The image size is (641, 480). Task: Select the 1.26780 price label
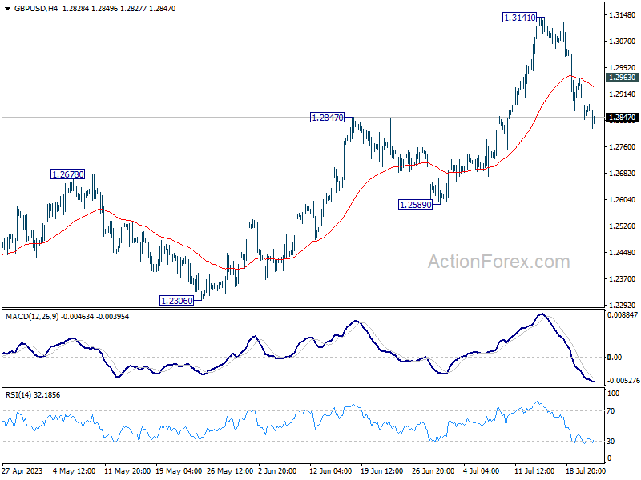[x=68, y=174]
